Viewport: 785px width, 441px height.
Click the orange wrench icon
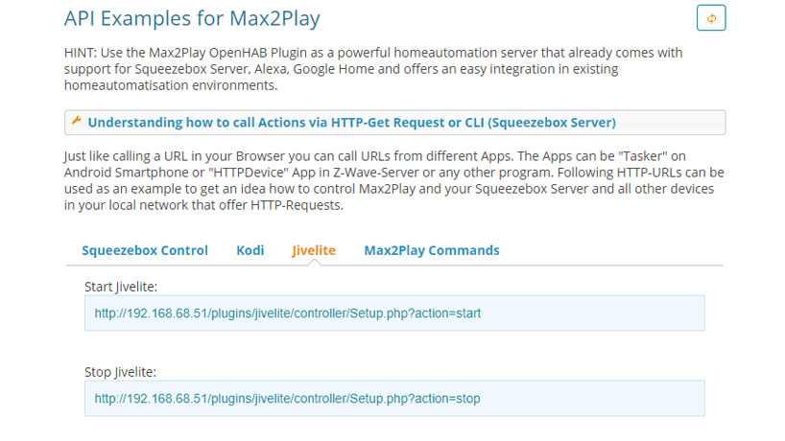tap(76, 121)
